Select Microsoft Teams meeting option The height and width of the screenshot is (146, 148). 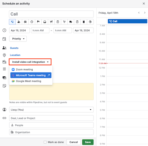[x=31, y=75]
